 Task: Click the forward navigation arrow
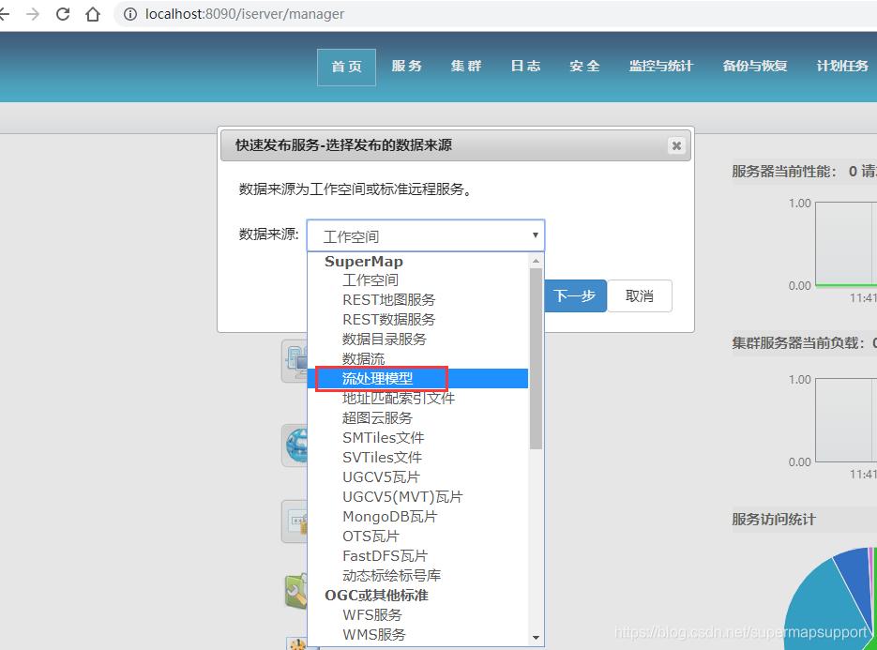(33, 14)
